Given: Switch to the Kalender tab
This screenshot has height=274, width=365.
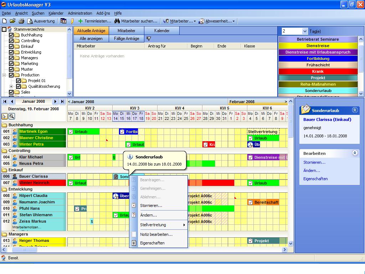Looking at the screenshot, I should point(161,30).
